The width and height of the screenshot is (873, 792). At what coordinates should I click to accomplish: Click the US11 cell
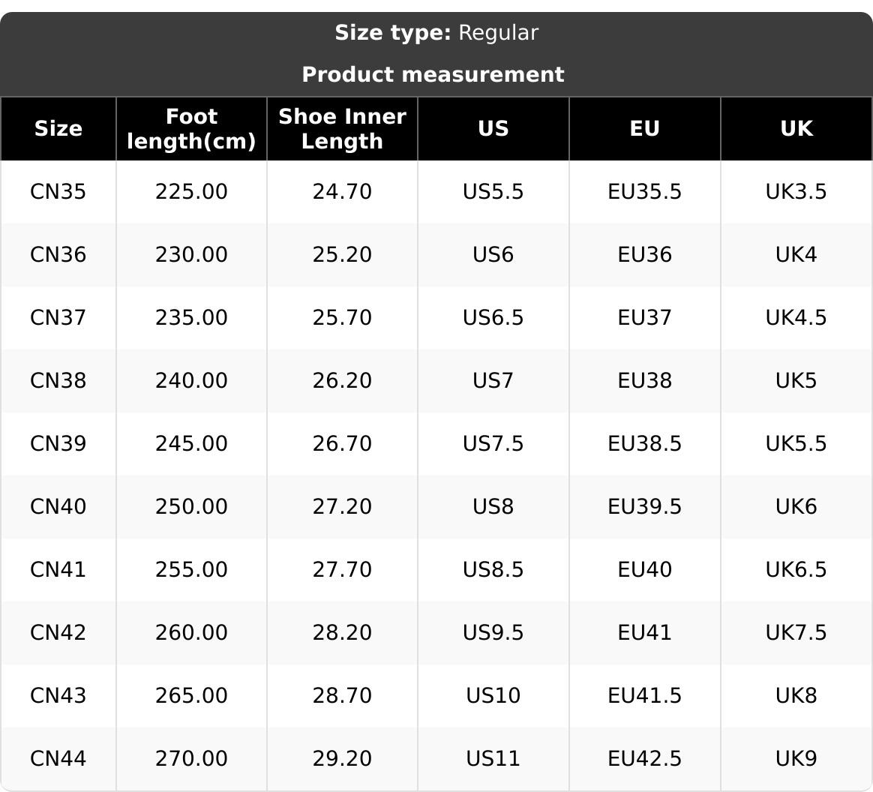tap(493, 759)
